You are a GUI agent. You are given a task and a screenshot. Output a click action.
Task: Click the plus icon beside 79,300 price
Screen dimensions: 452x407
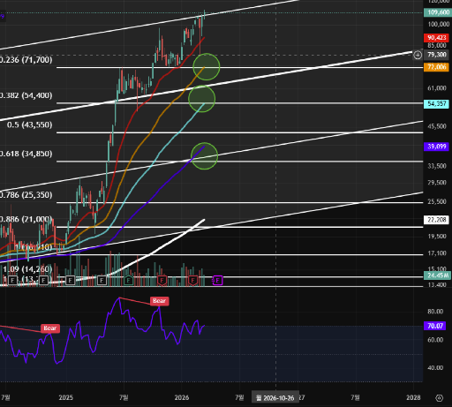point(418,55)
